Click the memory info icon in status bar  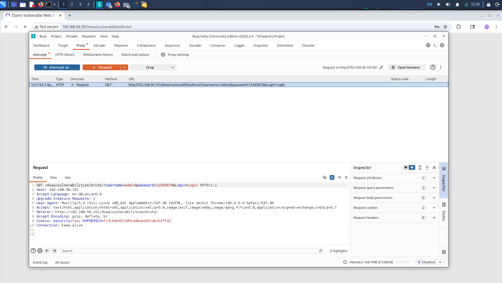click(x=345, y=262)
